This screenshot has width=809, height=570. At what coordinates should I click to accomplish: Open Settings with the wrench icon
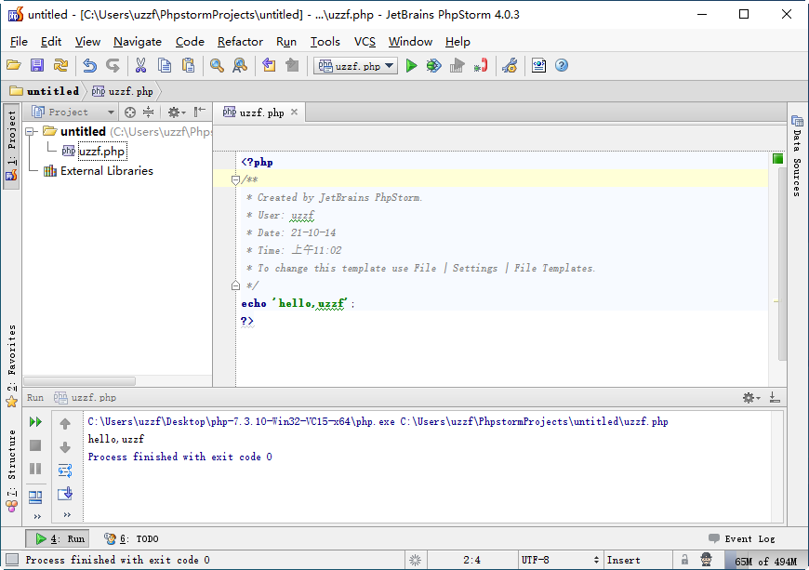(x=511, y=65)
